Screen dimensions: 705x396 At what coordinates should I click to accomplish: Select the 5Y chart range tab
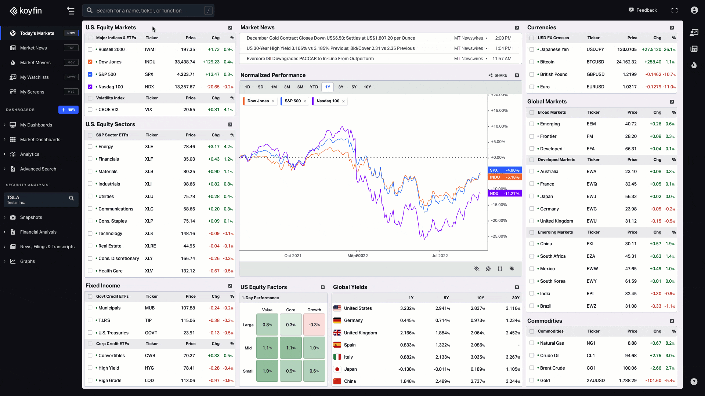[x=354, y=87]
